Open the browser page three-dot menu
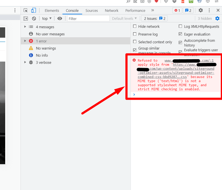The width and height of the screenshot is (222, 190). [x=15, y=10]
